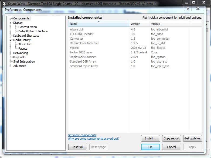This screenshot has width=211, height=158.
Task: Collapse the Media Library tree node
Action: pyautogui.click(x=11, y=40)
